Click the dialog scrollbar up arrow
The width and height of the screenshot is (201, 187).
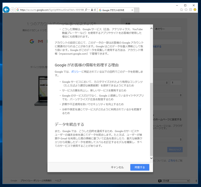coord(151,28)
